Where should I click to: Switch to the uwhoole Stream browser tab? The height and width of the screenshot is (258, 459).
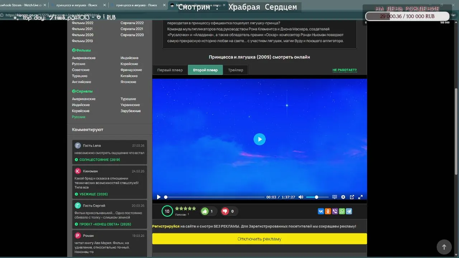20,5
